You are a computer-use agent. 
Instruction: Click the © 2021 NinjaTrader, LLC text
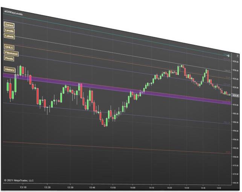point(19,180)
